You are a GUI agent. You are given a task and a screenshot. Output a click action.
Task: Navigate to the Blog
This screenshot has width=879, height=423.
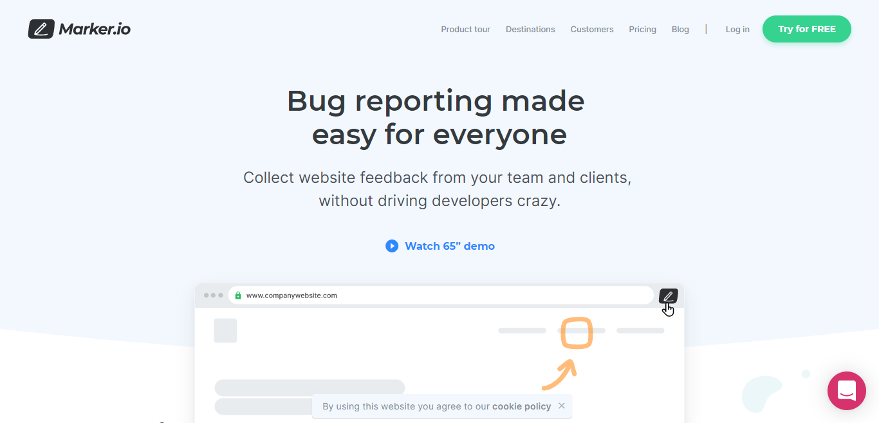680,30
